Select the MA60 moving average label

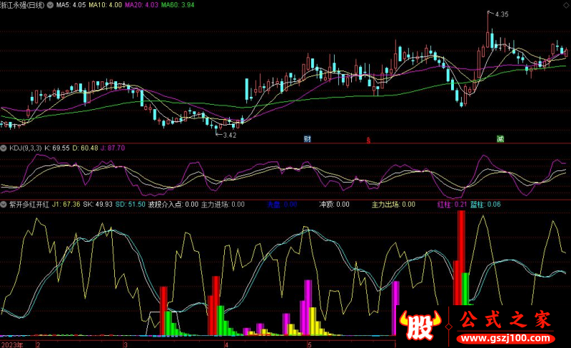pos(177,5)
